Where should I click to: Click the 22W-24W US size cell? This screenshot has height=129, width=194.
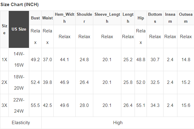pyautogui.click(x=19, y=105)
